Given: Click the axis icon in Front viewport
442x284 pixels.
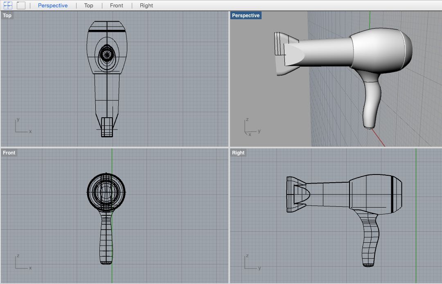Looking at the screenshot, I should [x=23, y=262].
